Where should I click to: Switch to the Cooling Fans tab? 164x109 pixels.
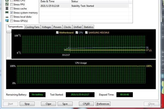[32, 27]
